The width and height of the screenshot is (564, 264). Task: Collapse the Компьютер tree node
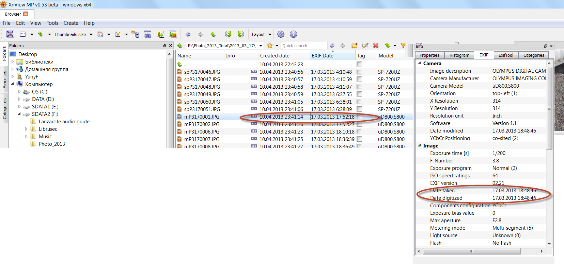(13, 84)
